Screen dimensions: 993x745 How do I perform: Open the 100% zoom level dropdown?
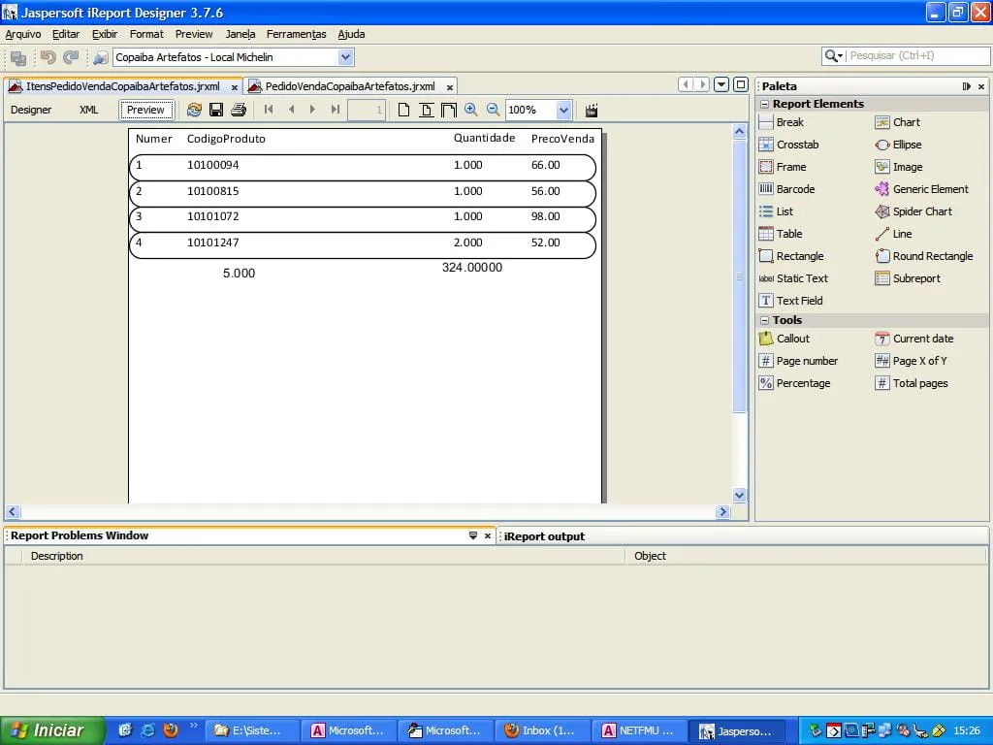563,110
